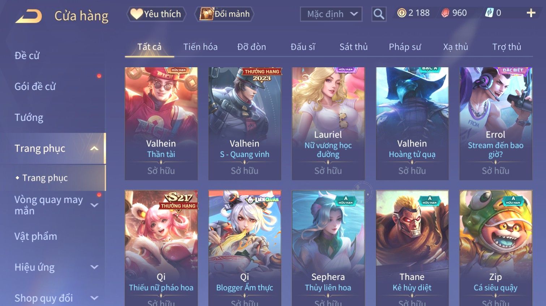Switch to the Tiến hóa tab

point(200,47)
